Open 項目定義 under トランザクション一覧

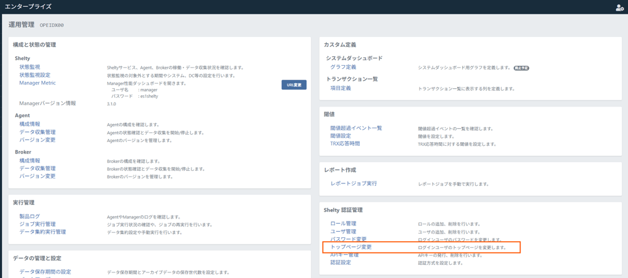pyautogui.click(x=340, y=88)
